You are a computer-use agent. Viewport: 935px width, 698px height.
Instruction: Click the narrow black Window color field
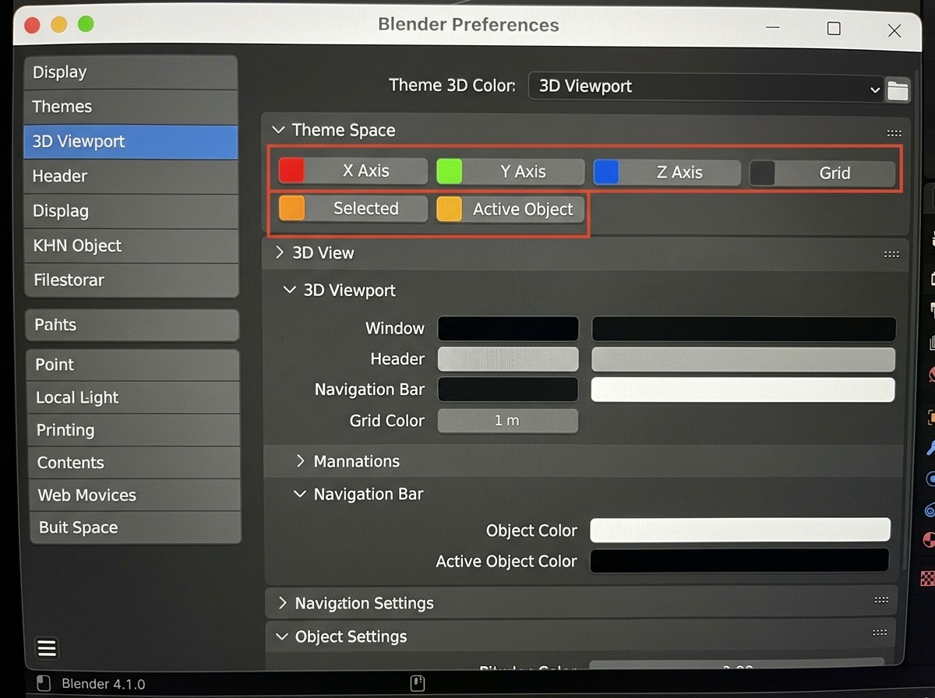508,329
